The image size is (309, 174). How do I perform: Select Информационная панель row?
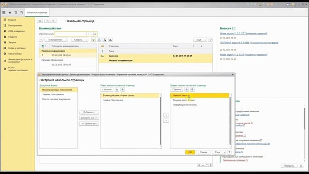[199, 105]
